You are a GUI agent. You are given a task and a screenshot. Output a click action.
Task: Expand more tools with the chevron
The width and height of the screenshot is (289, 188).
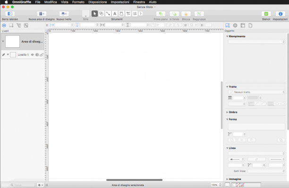[x=141, y=14]
